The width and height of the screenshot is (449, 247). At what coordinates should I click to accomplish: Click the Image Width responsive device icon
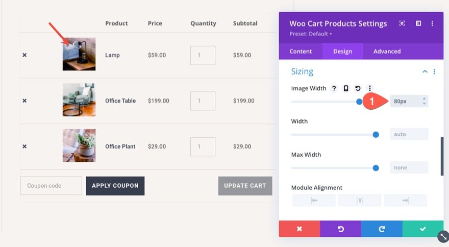346,88
